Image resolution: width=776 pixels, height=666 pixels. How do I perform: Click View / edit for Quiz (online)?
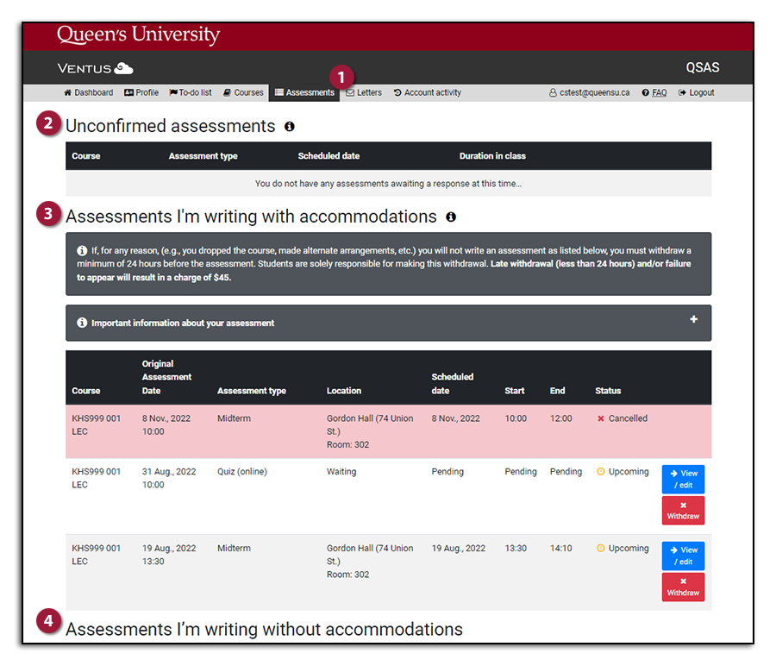coord(683,479)
